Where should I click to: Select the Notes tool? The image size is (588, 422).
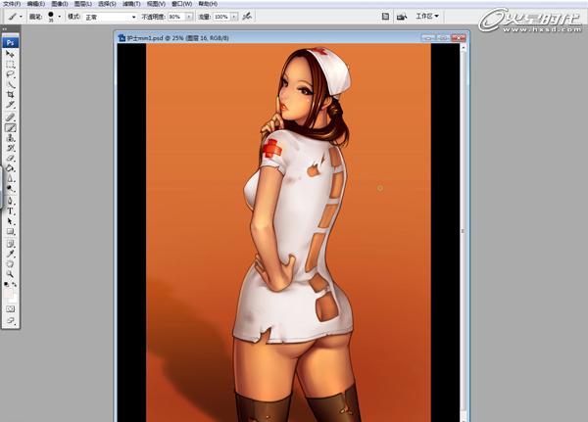coord(10,244)
